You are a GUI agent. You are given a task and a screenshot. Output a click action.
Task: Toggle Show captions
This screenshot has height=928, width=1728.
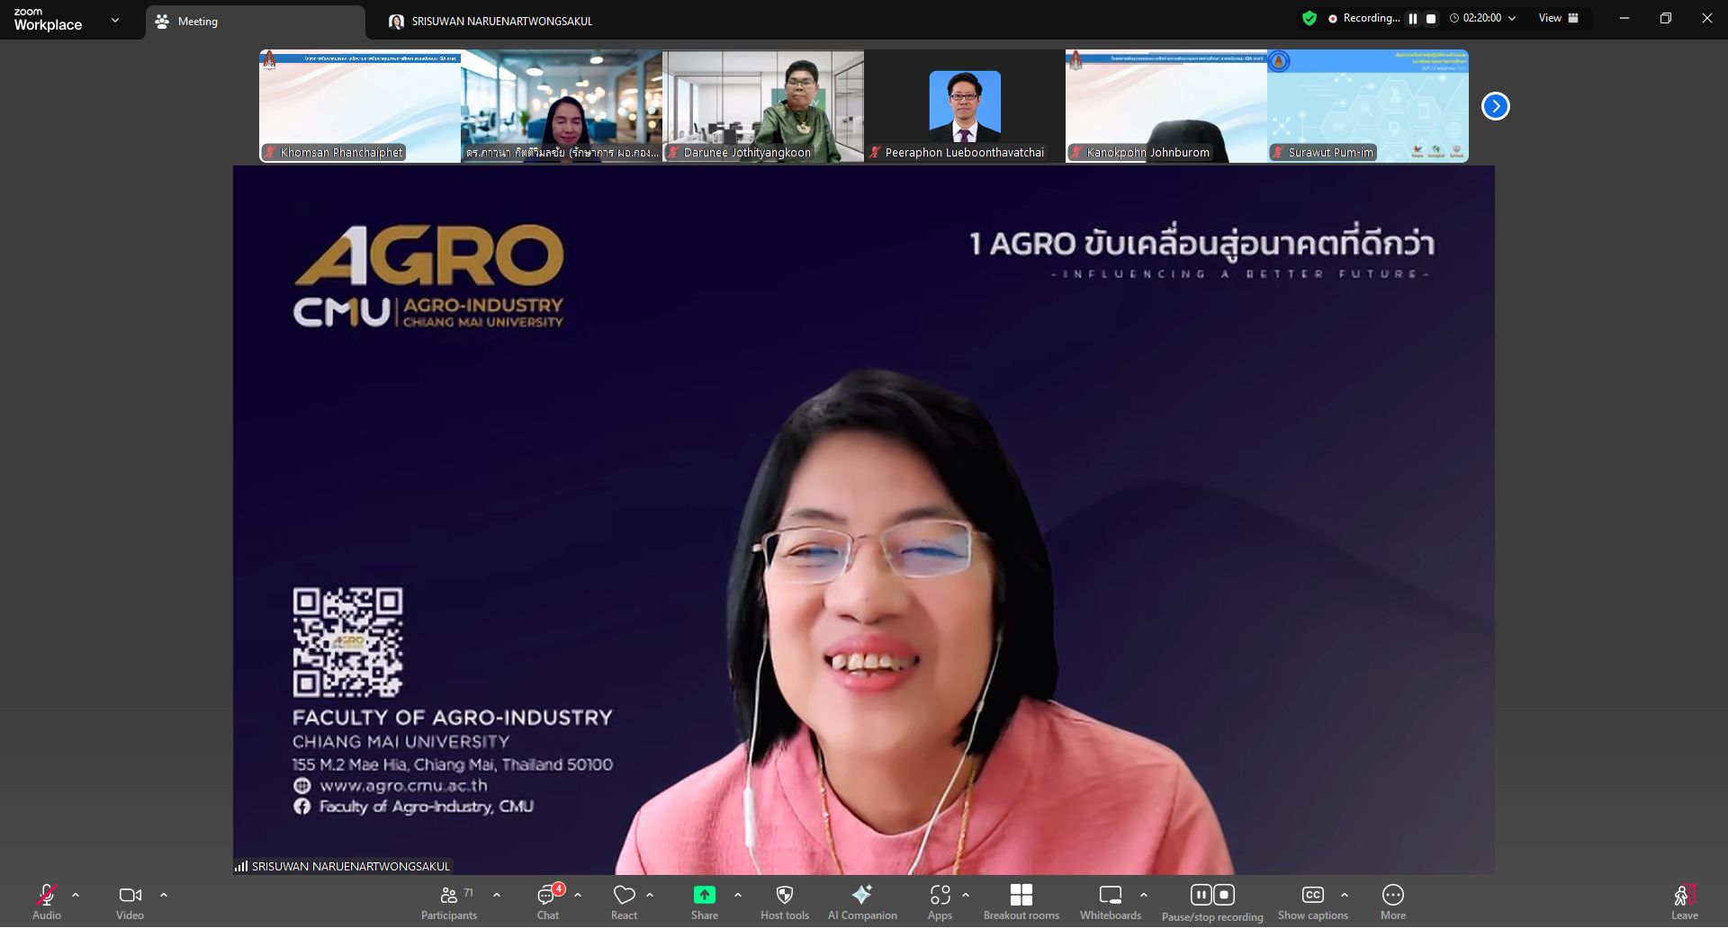(x=1312, y=902)
